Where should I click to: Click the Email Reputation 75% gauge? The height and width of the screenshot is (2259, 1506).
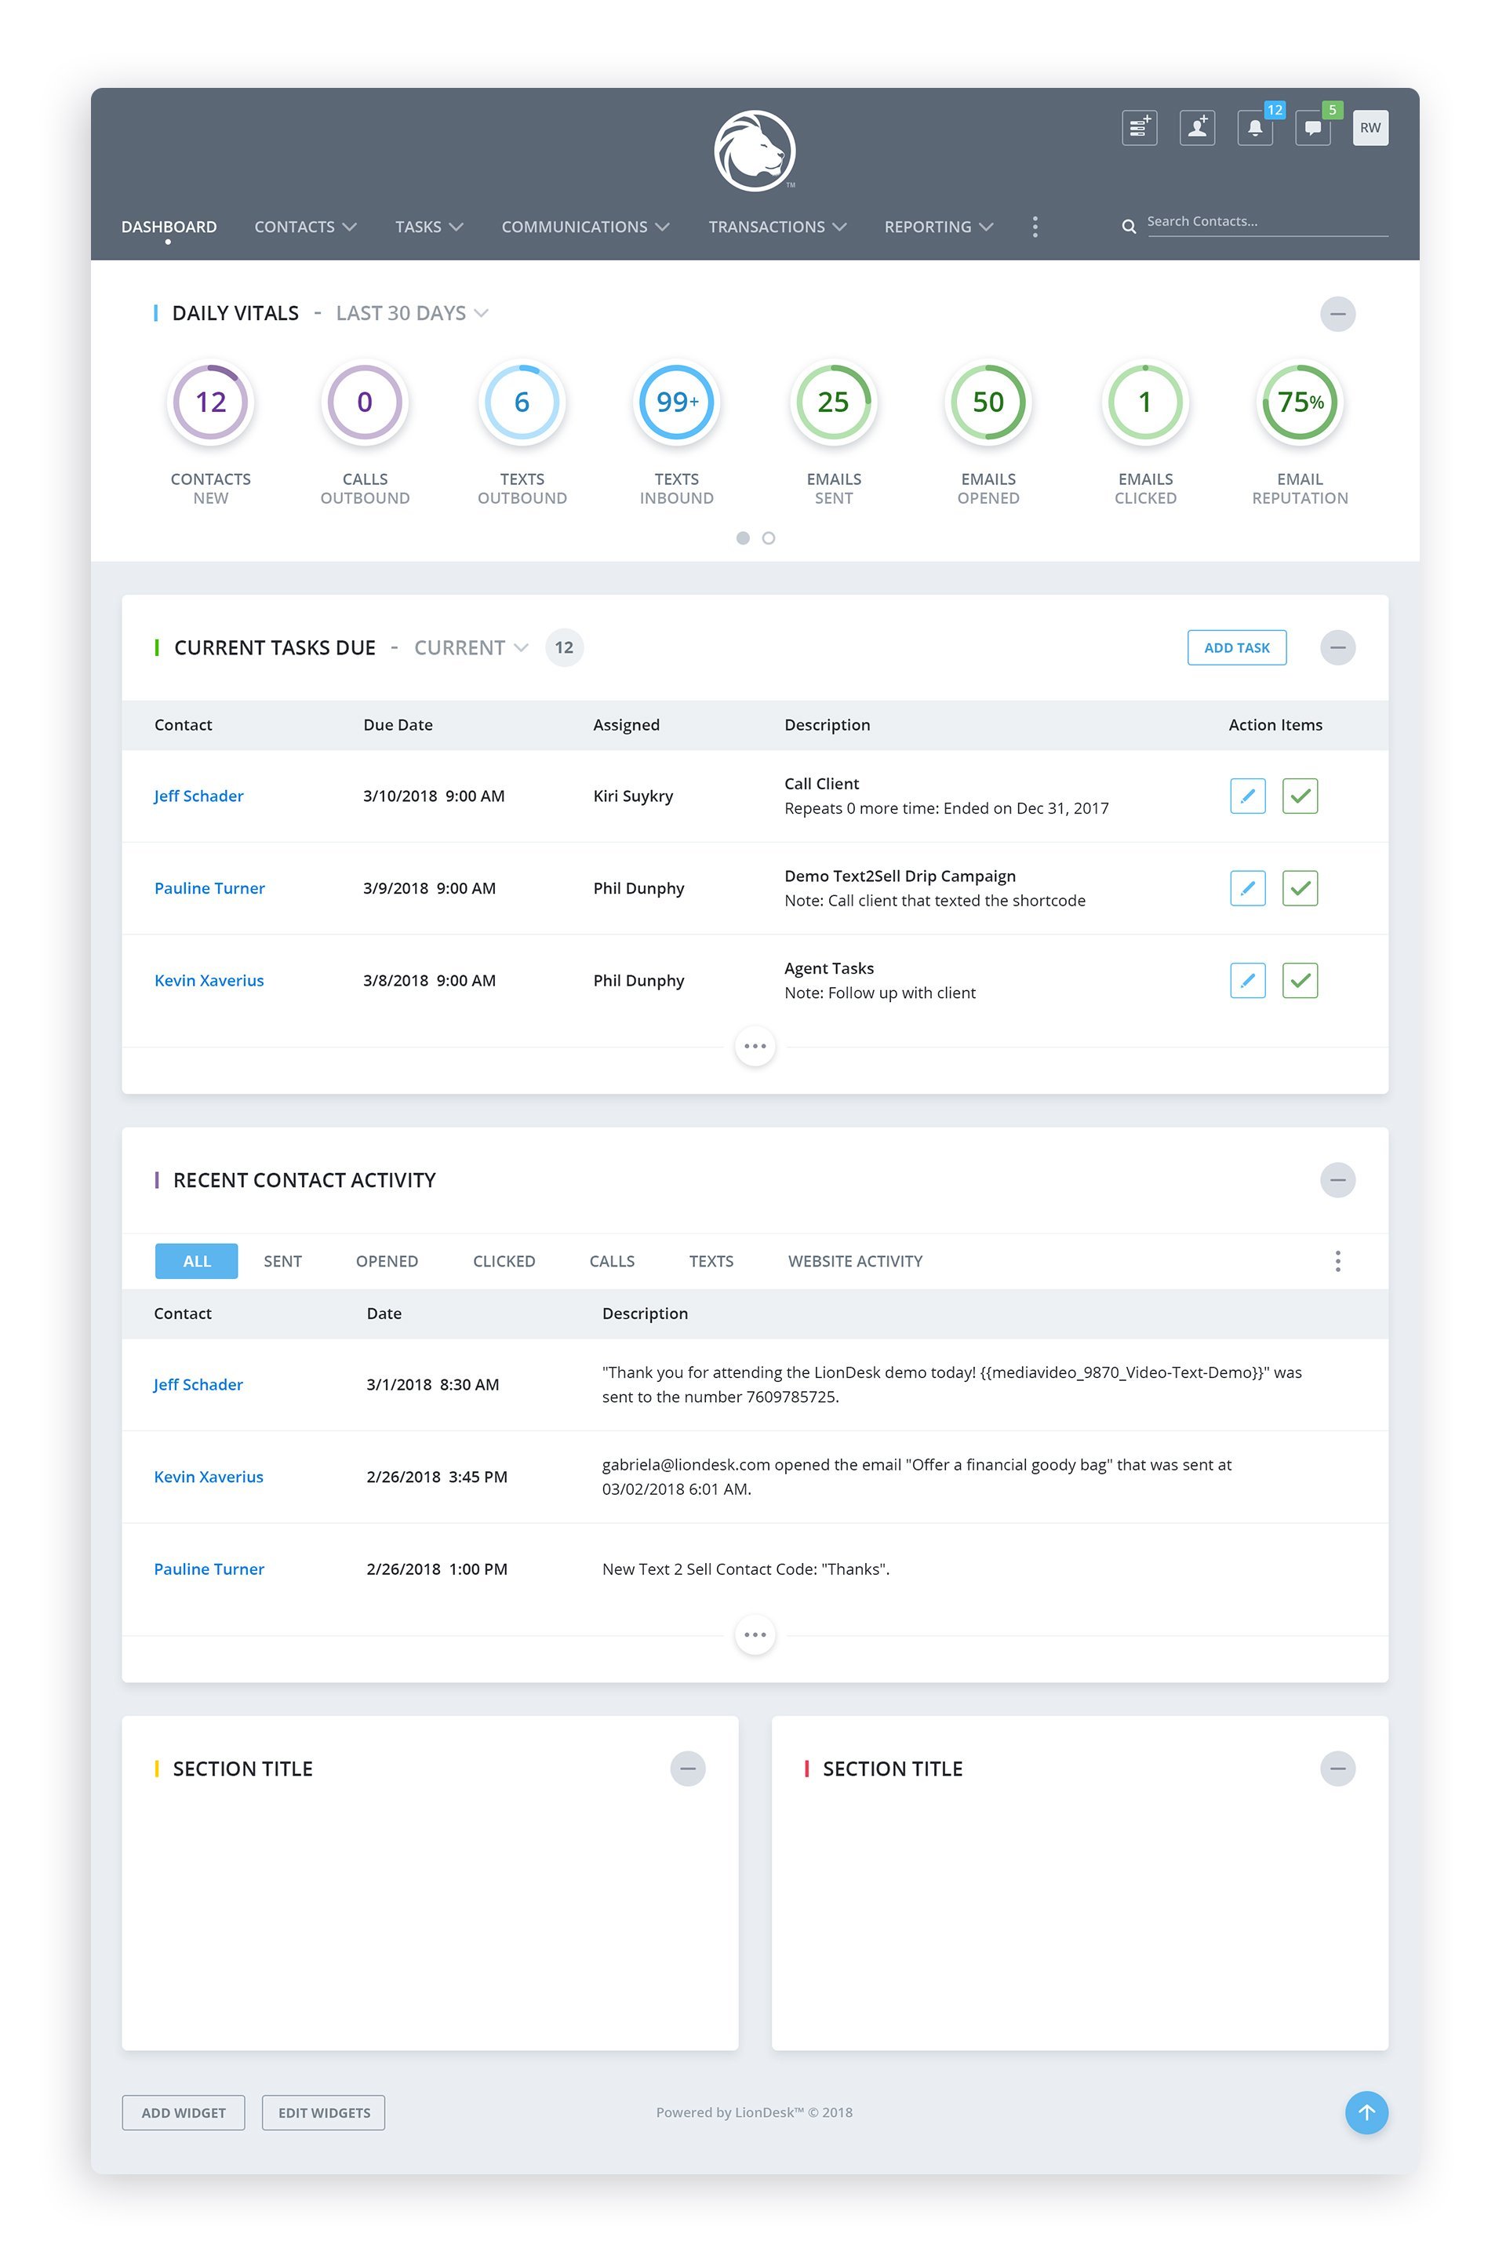1300,402
